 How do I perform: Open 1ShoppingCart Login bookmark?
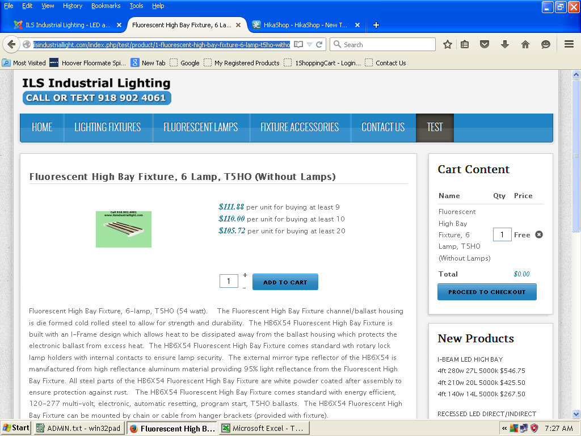322,63
